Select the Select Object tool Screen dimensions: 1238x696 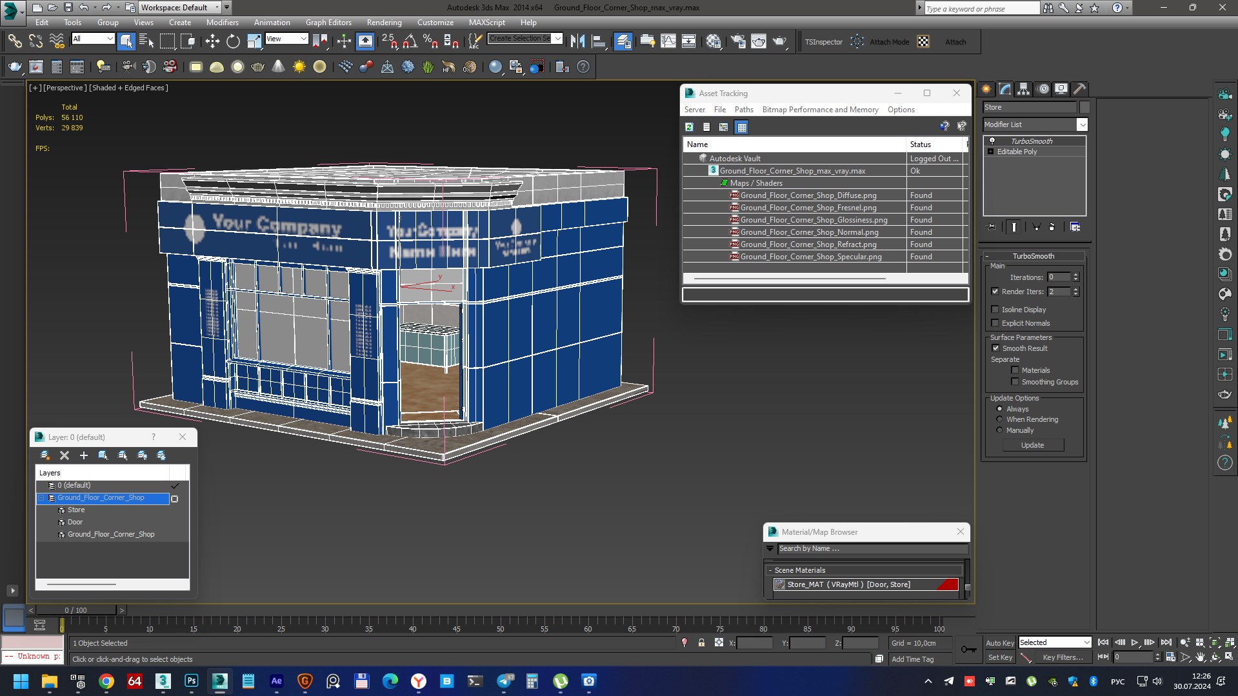point(126,41)
